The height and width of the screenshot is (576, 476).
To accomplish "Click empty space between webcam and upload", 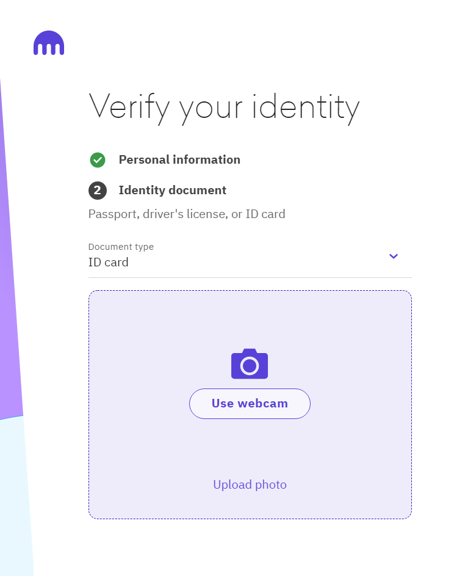I will (250, 448).
